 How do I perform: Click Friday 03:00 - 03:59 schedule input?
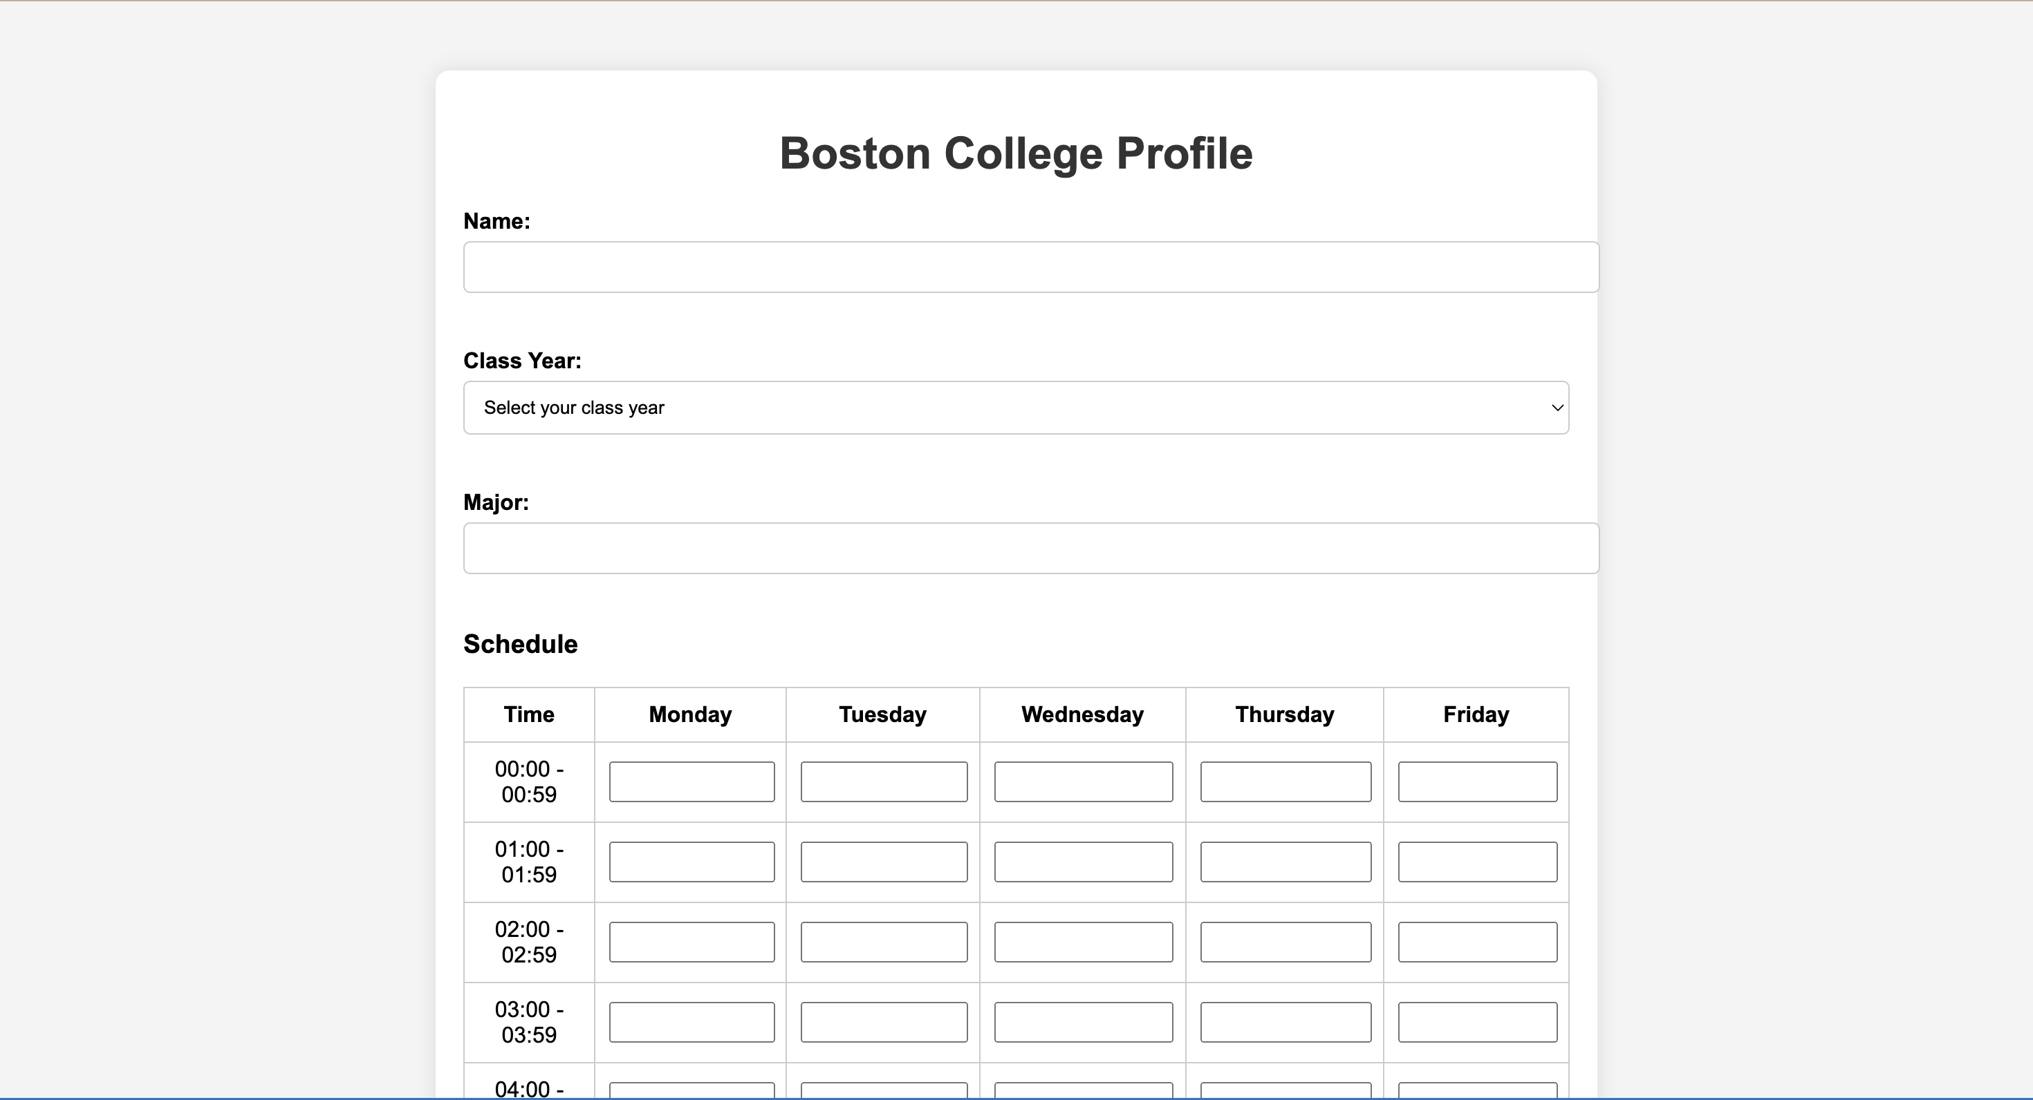(x=1476, y=1022)
